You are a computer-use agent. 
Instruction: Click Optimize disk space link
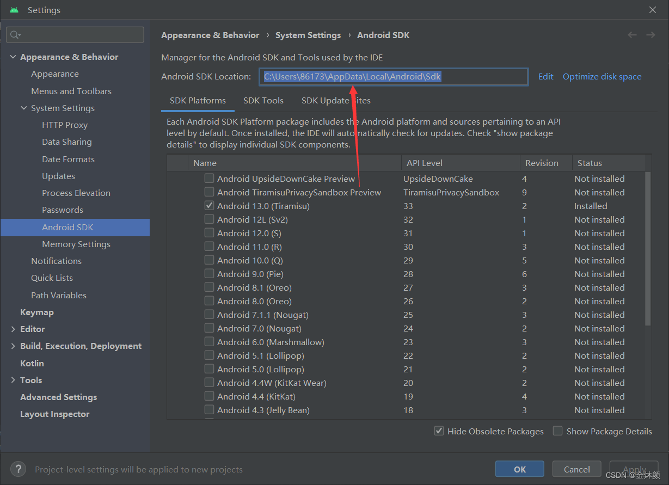coord(602,76)
